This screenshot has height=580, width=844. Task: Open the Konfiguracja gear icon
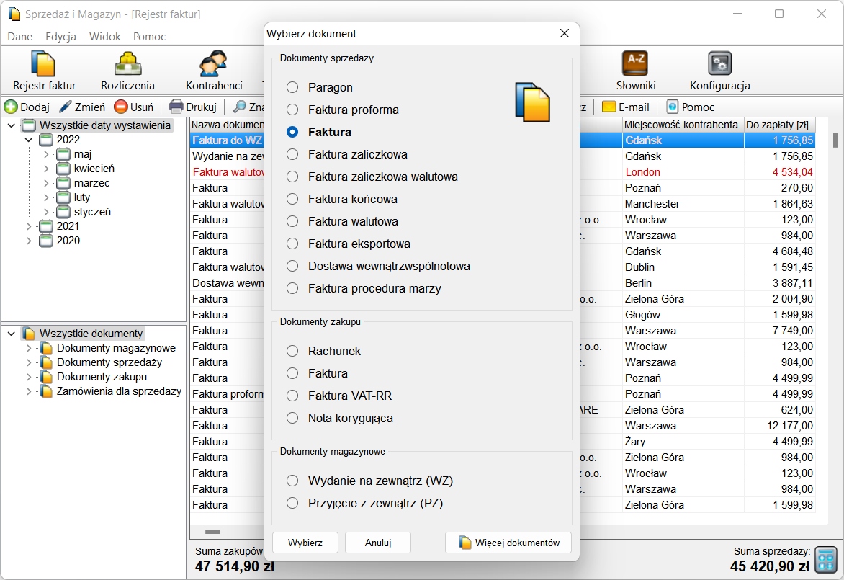click(719, 64)
